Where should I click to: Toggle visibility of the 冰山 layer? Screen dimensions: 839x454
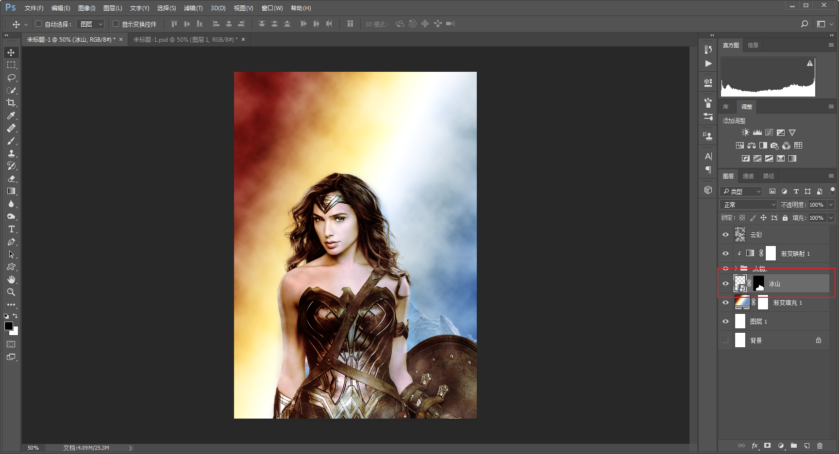[726, 284]
